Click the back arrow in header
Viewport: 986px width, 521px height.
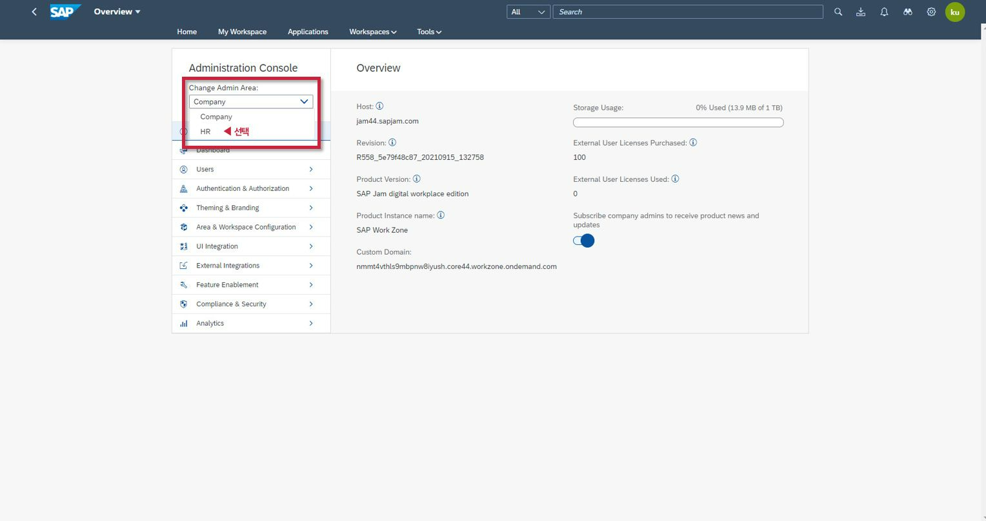34,12
